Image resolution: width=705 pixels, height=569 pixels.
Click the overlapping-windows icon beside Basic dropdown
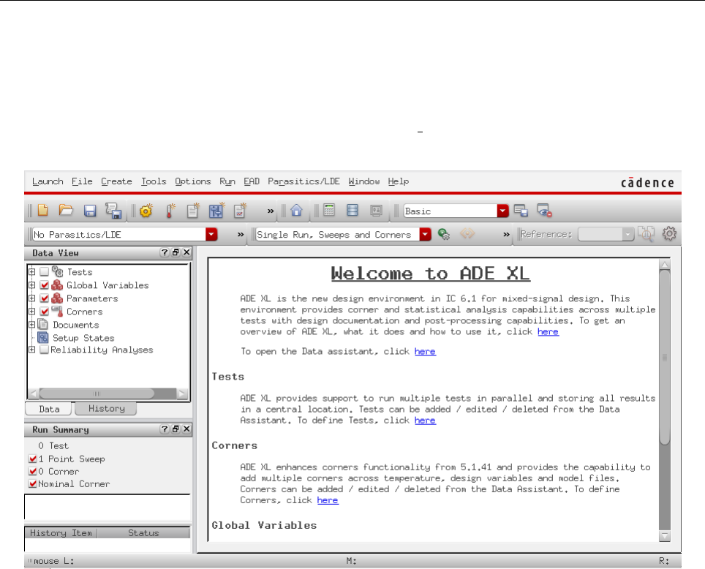pyautogui.click(x=521, y=211)
